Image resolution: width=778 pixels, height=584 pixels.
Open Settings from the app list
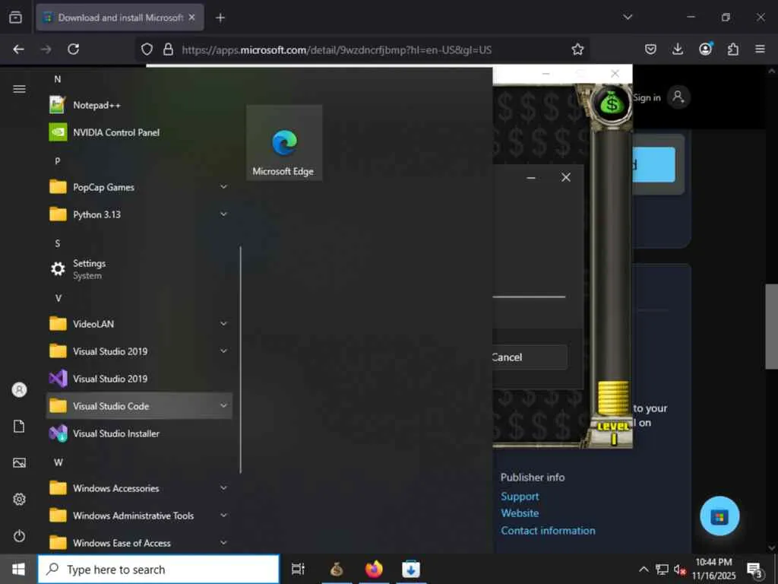tap(139, 269)
